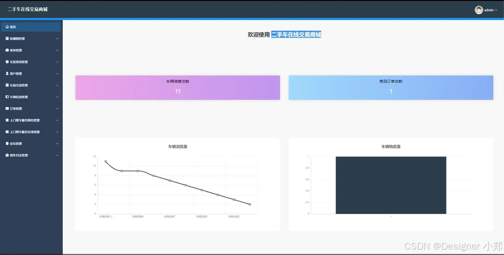504x255 pixels.
Task: Click the 论坛管理 menu icon
Action: pos(7,143)
